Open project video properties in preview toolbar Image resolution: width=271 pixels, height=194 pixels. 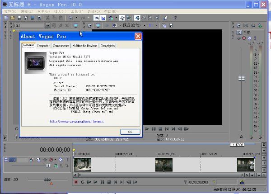[89, 26]
